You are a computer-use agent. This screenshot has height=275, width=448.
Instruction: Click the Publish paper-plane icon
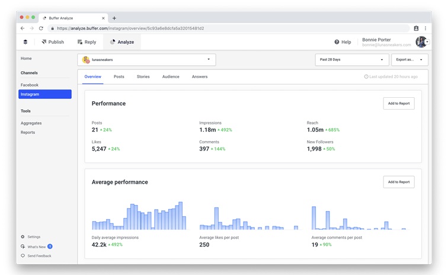pyautogui.click(x=44, y=41)
